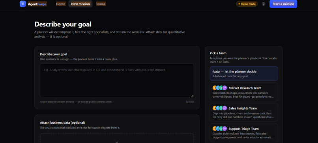The height and width of the screenshot is (143, 318).
Task: Click orange avatar icon in Support Triage Team
Action: pyautogui.click(x=215, y=128)
